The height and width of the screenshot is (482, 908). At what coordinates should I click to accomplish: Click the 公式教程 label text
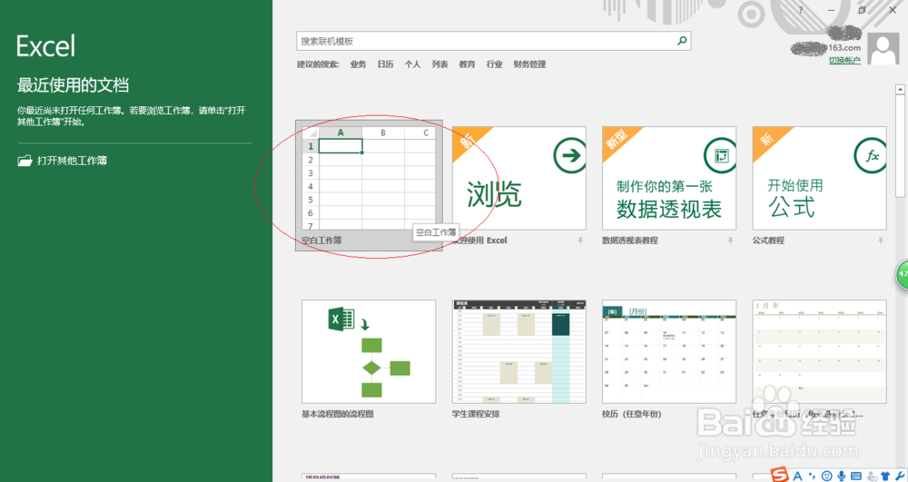(768, 241)
